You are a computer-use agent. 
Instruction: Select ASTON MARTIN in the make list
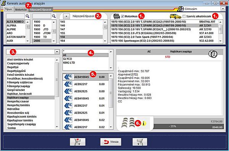tap(16, 37)
